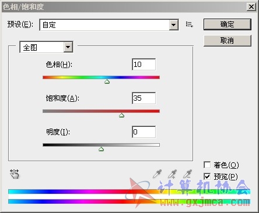Select the on-image adjustment hand tool
Viewport: 259px width, 213px height.
15,174
